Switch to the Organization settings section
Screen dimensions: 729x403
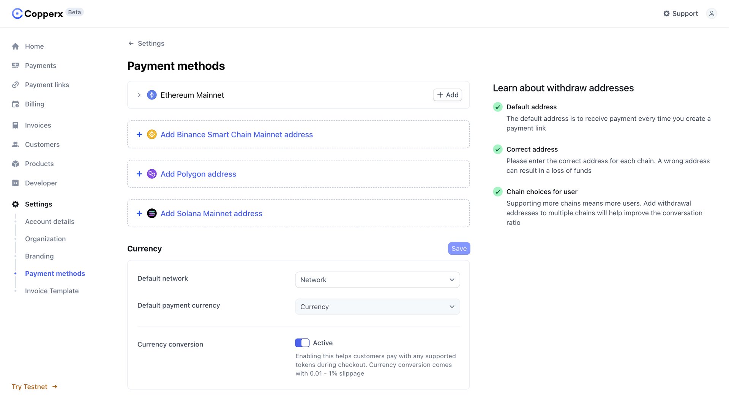(45, 239)
